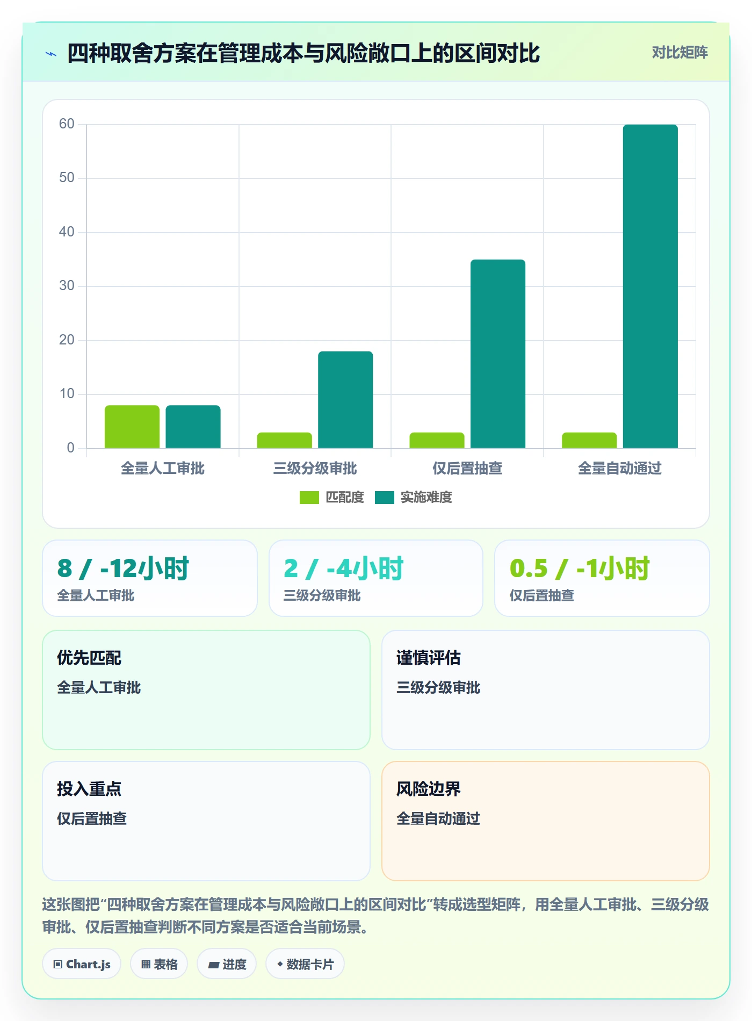Open the 投入重点 matrix card
Screen dimensions: 752x1021
[206, 821]
